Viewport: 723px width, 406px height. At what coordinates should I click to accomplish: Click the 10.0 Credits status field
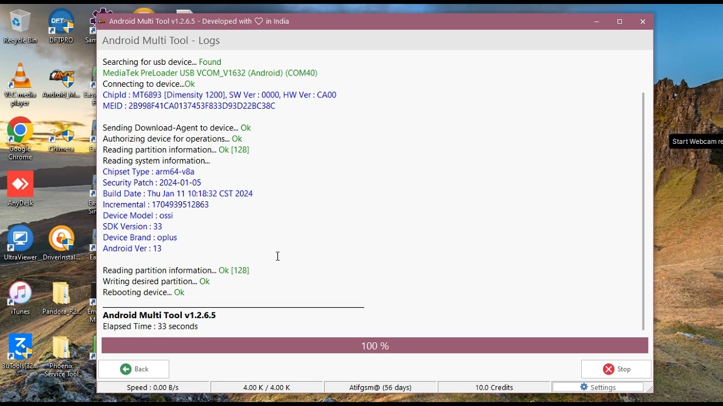point(494,387)
